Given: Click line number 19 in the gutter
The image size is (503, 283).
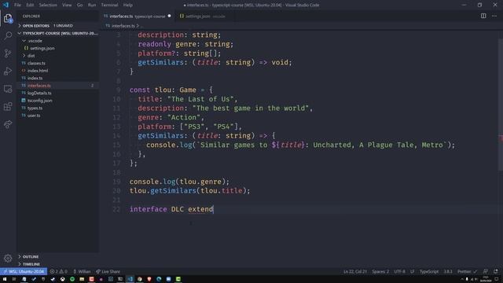Looking at the screenshot, I should pos(117,182).
